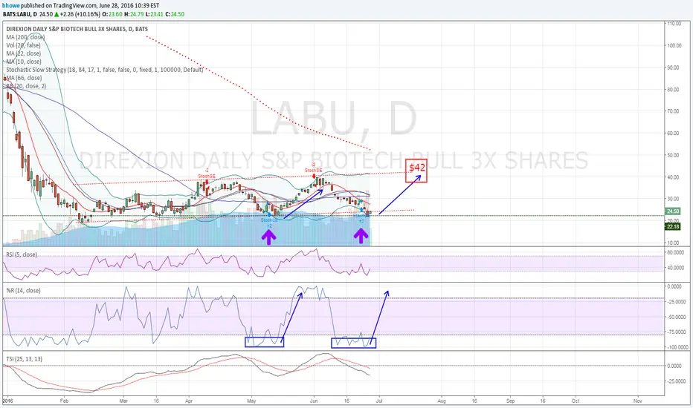The width and height of the screenshot is (693, 408).
Task: Select the RSI (5, close) pane label
Action: click(x=22, y=254)
